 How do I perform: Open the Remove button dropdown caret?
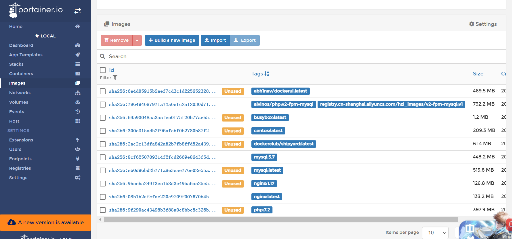point(137,40)
